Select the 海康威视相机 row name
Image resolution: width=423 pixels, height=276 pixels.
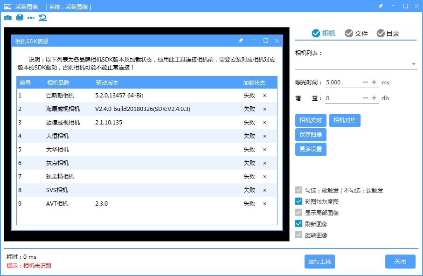coord(63,109)
